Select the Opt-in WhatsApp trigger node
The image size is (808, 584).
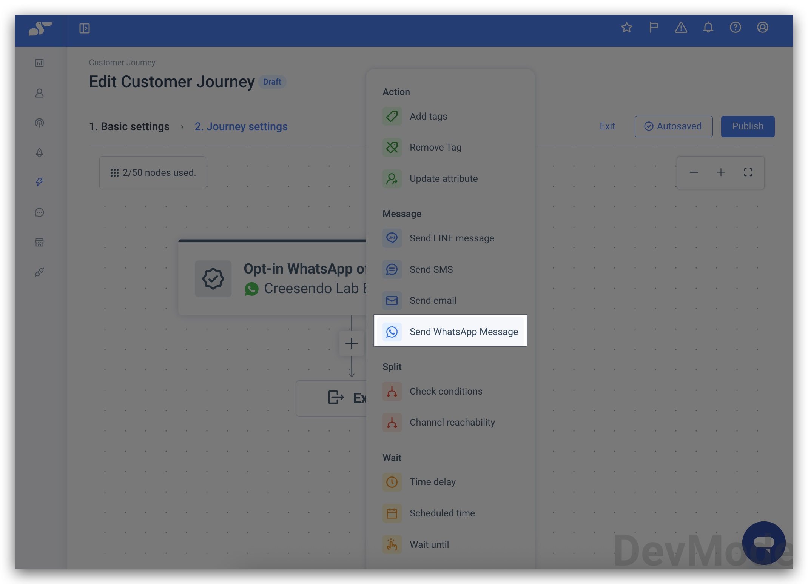point(273,278)
